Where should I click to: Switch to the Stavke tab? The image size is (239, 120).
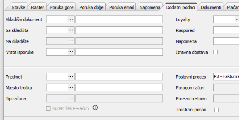point(19,7)
